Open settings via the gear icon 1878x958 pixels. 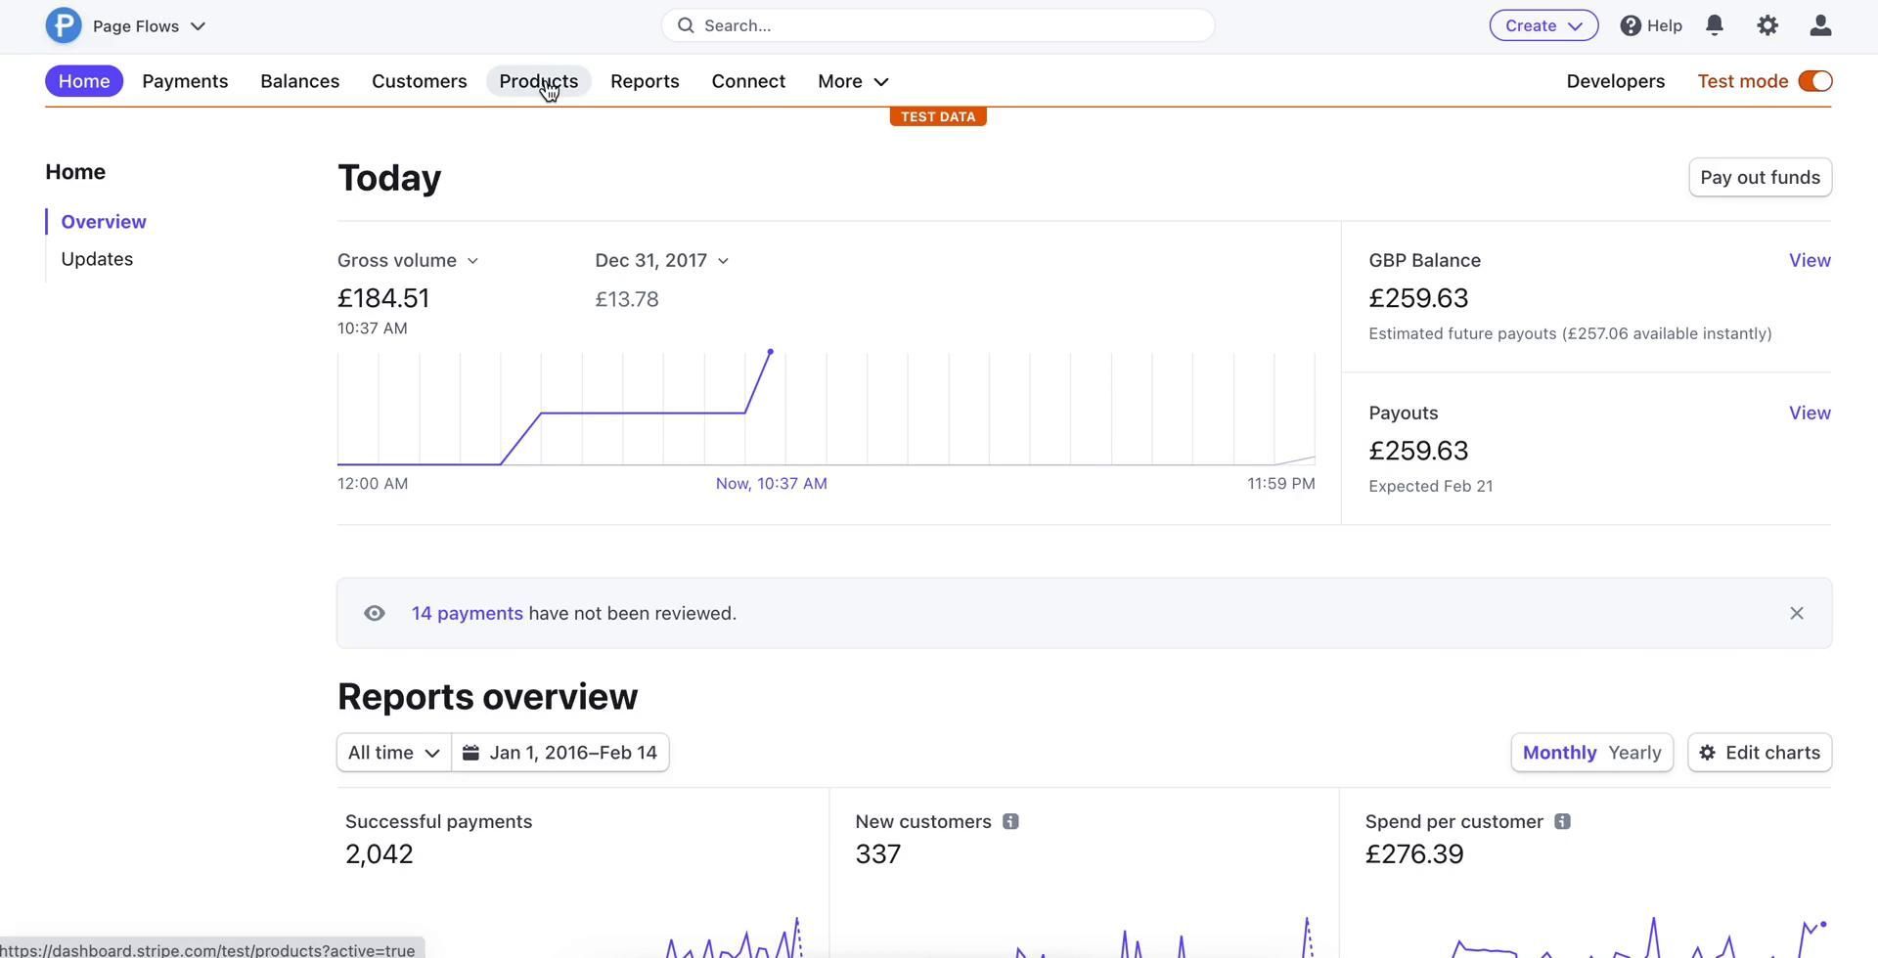click(1766, 26)
